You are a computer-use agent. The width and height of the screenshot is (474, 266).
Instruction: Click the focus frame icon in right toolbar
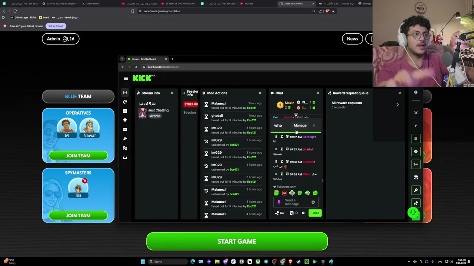coord(415,113)
